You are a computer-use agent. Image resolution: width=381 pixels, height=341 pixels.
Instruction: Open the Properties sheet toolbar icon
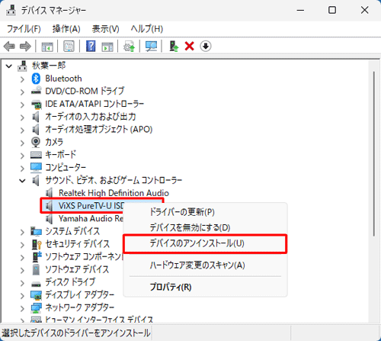tap(69, 47)
